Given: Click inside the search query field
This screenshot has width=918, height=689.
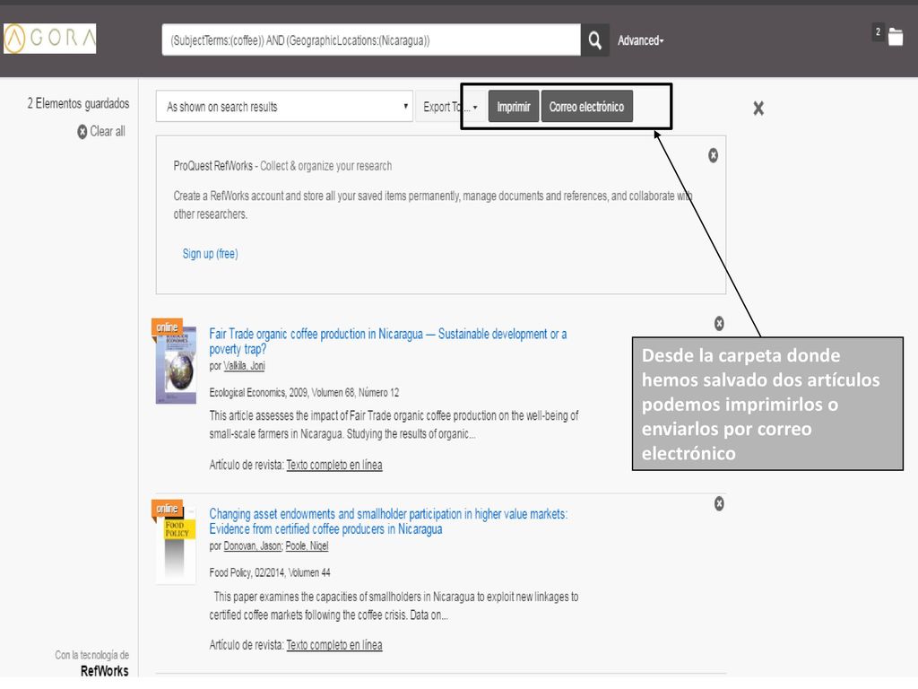Looking at the screenshot, I should [x=371, y=40].
